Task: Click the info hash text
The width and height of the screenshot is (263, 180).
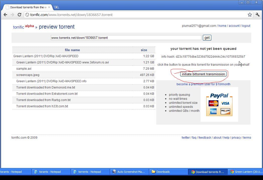Action: [x=203, y=57]
